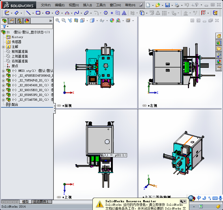The image size is (223, 210).
Task: Open 工具(T) menu
Action: tap(101, 5)
